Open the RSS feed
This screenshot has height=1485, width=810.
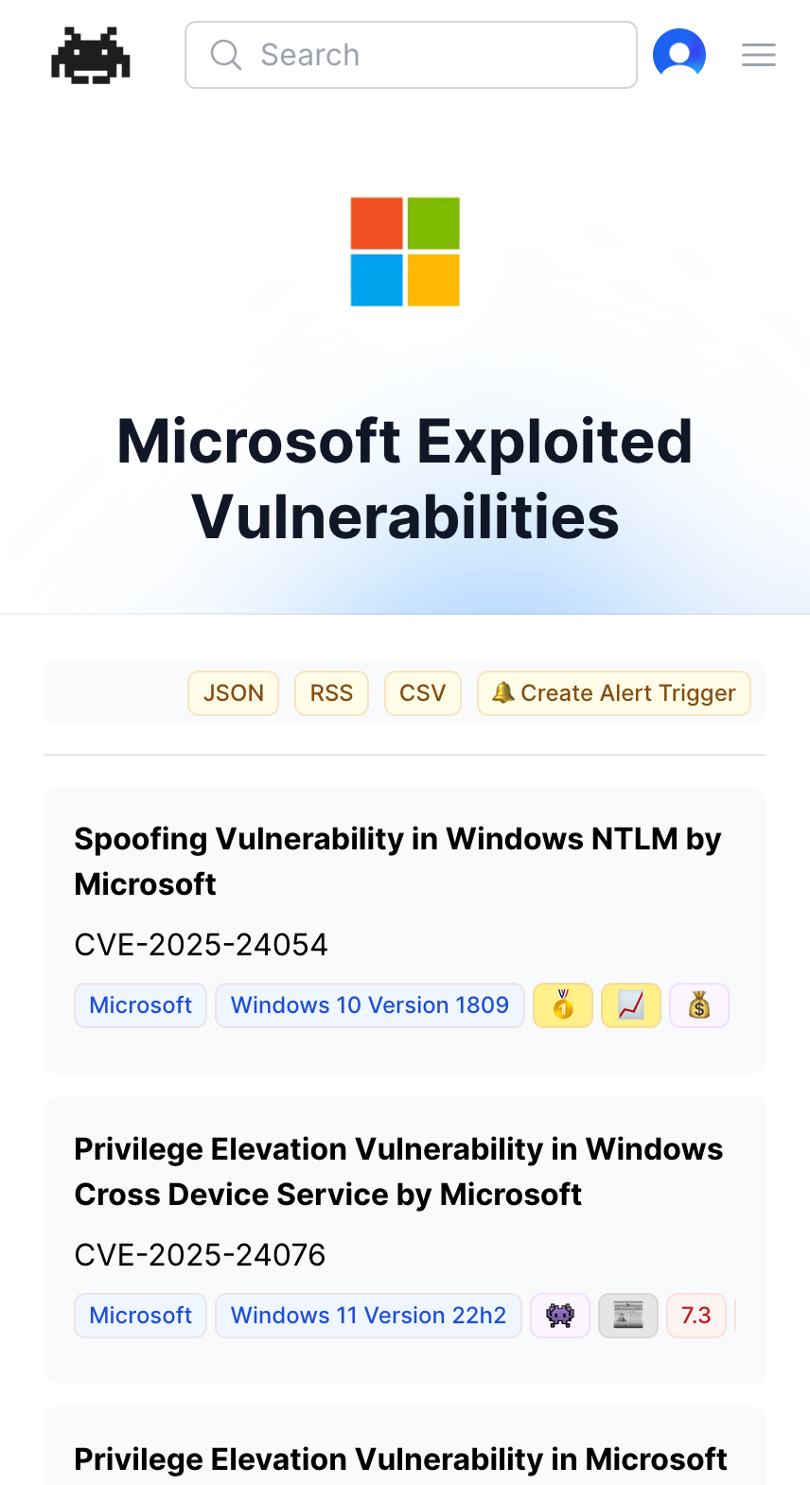(331, 693)
